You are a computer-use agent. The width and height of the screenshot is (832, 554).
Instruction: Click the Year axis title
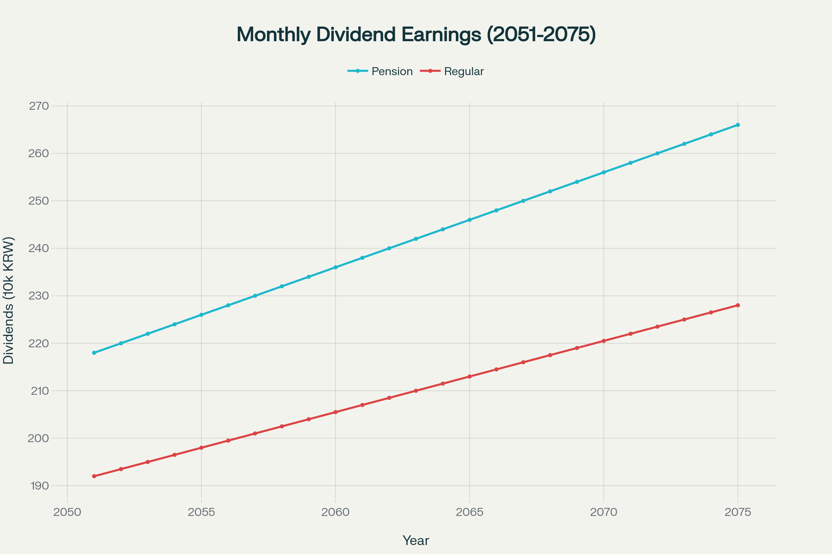pos(416,540)
